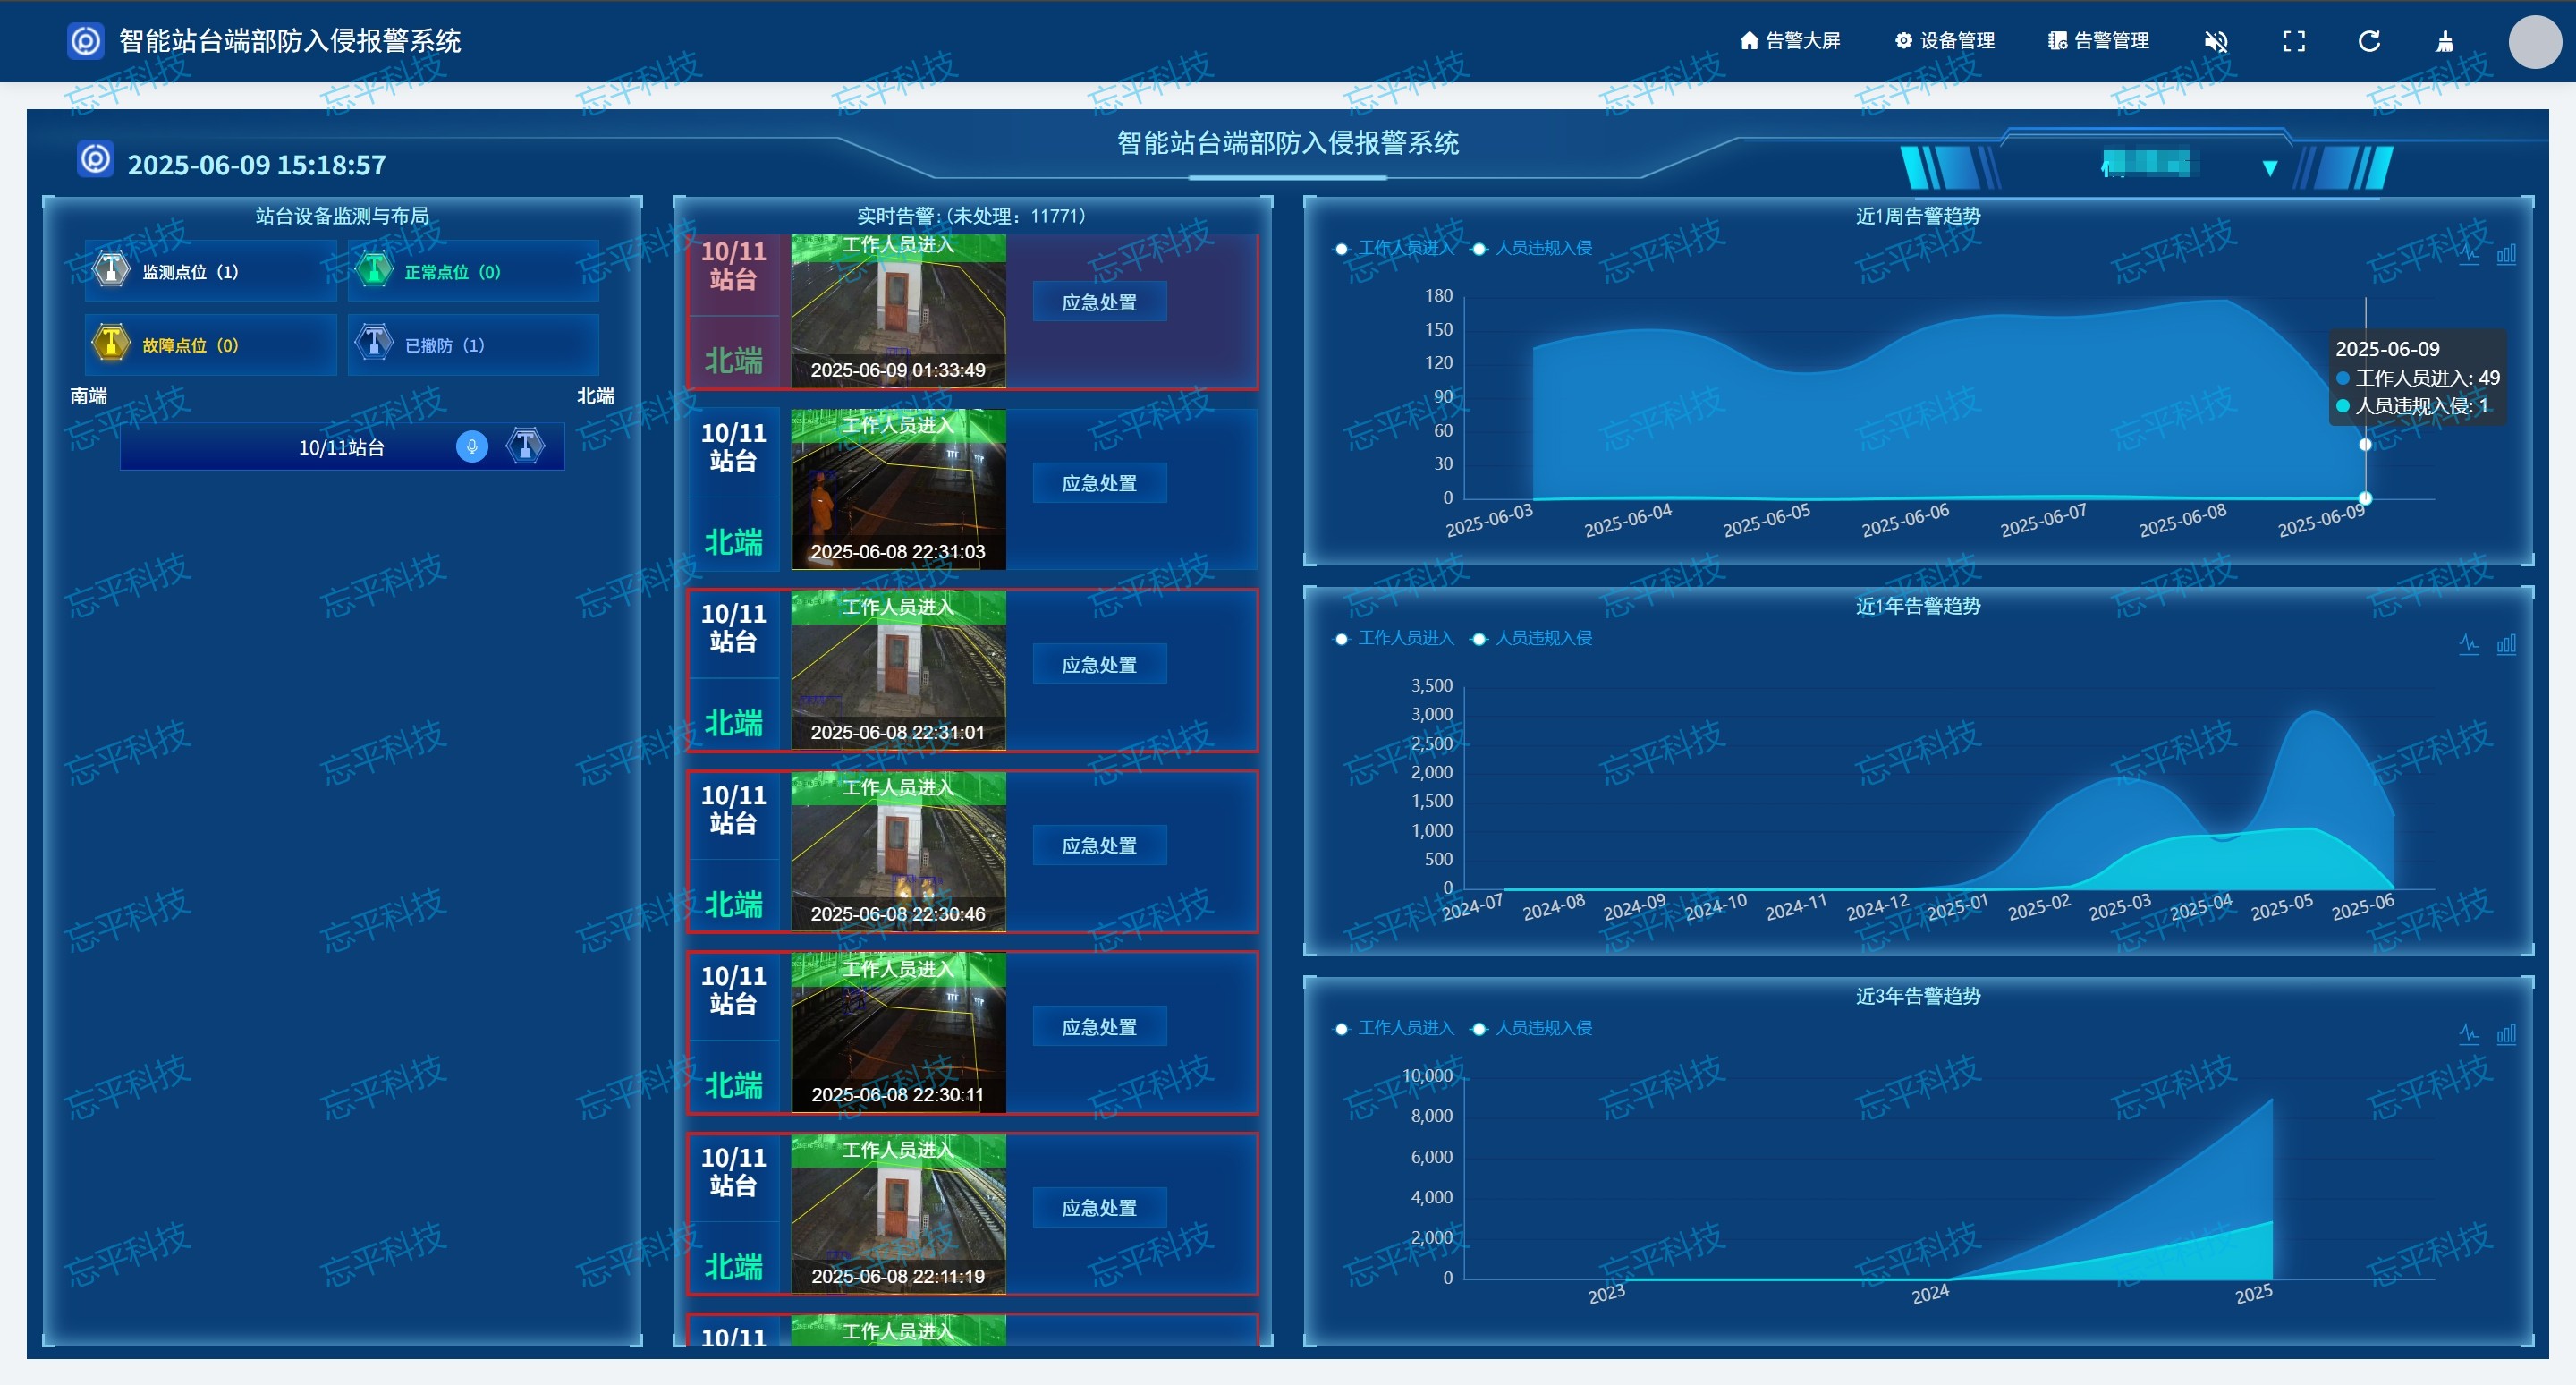Open the 22:31:03 alarm video thumbnail
Viewport: 2576px width, 1385px height.
point(897,488)
